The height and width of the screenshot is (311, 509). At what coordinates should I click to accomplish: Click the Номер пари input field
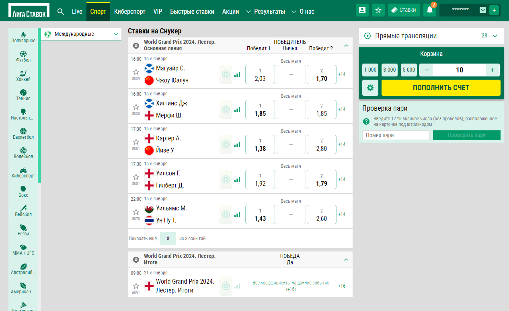click(x=396, y=135)
